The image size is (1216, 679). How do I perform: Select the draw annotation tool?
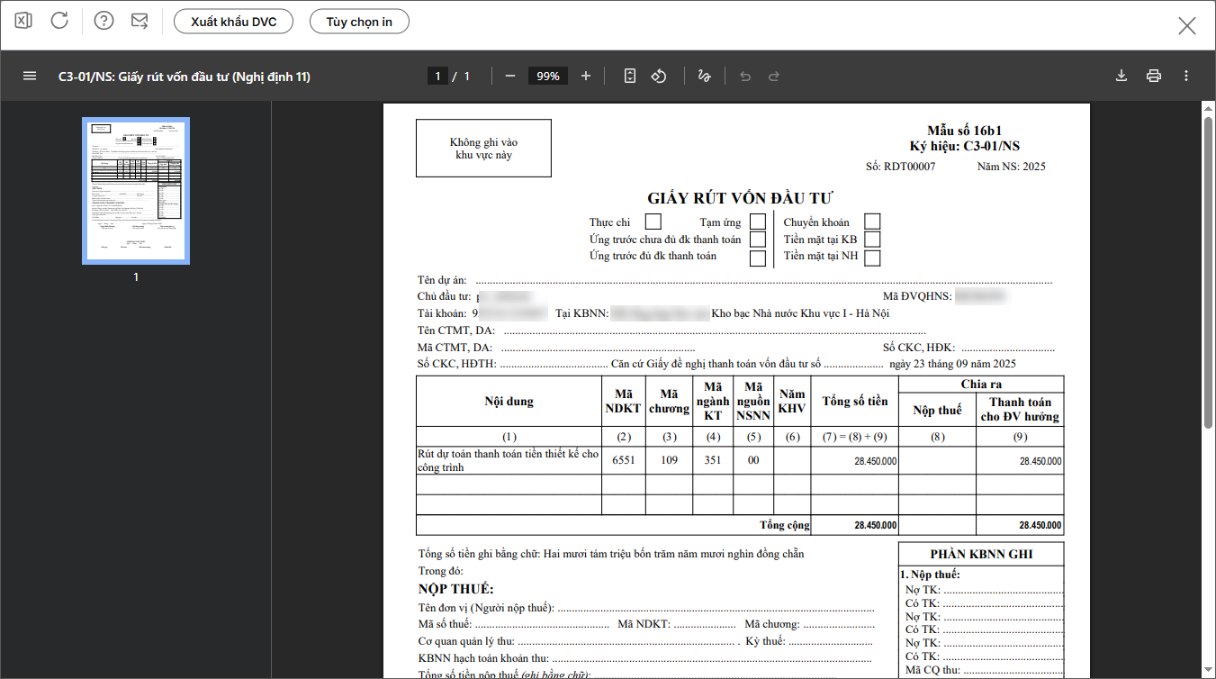click(705, 77)
